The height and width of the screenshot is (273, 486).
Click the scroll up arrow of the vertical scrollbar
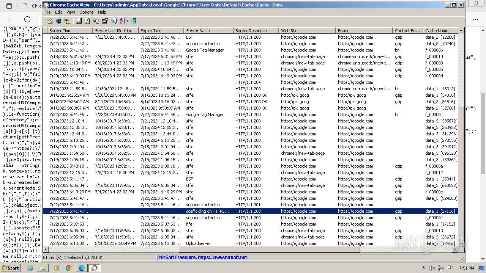(x=462, y=30)
